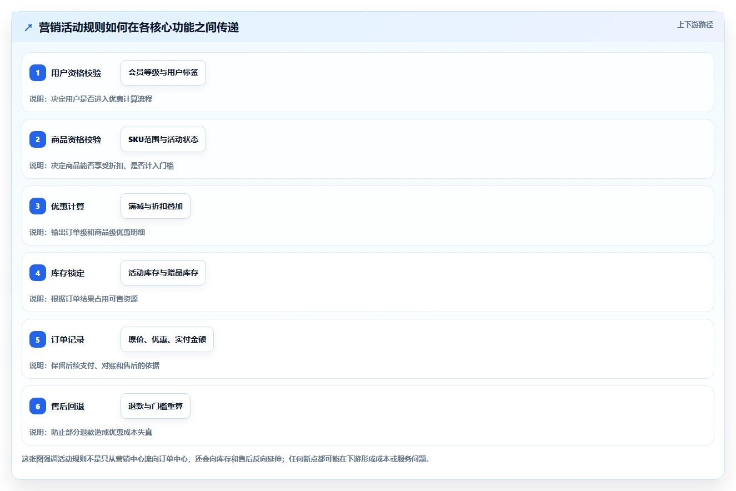Click the 满减与折扣叠加 chip
736x491 pixels.
click(156, 206)
